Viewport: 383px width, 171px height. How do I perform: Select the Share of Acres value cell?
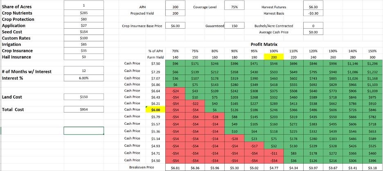tap(83, 6)
